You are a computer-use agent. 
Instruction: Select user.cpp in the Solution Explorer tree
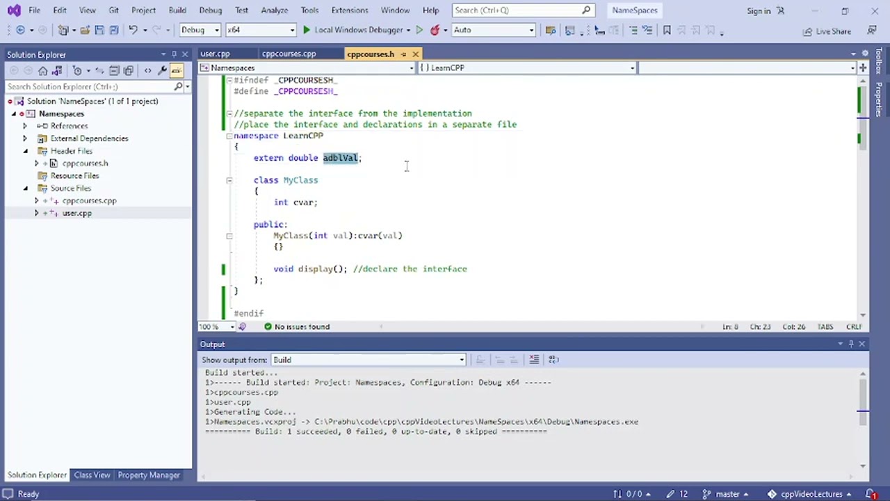click(x=76, y=214)
